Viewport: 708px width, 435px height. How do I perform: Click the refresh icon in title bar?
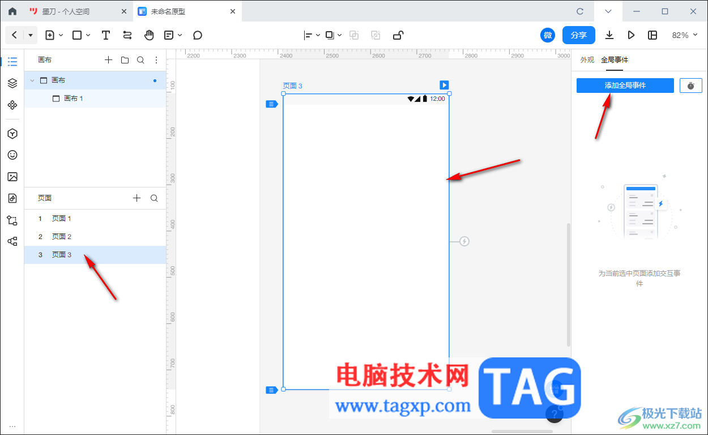click(580, 11)
